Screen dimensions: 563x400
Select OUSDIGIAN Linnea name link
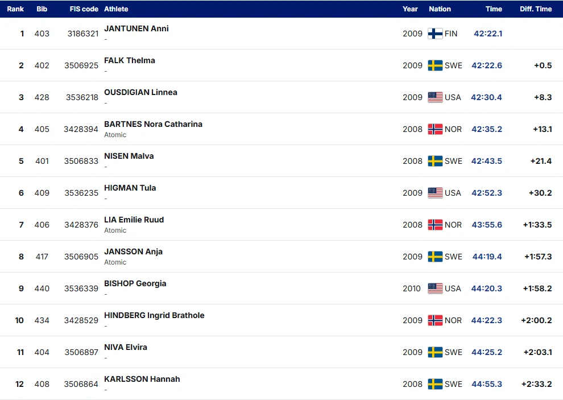pyautogui.click(x=140, y=92)
